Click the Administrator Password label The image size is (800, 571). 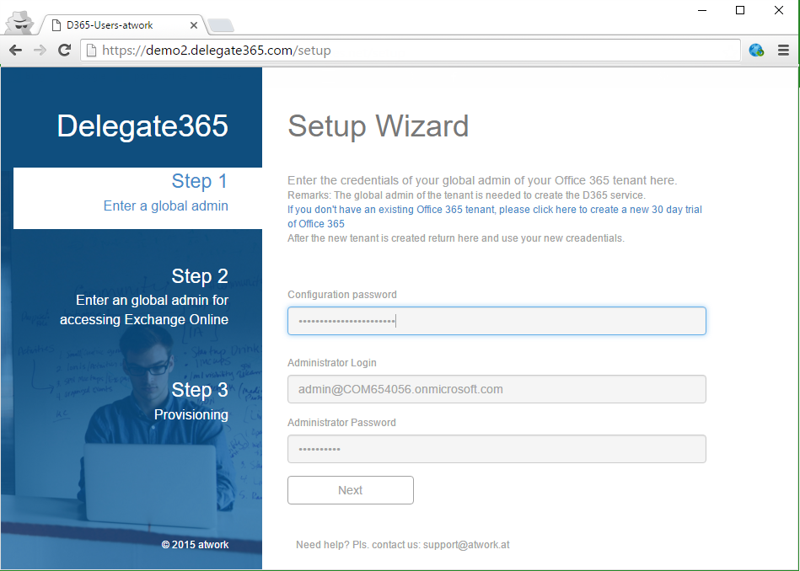pos(341,422)
